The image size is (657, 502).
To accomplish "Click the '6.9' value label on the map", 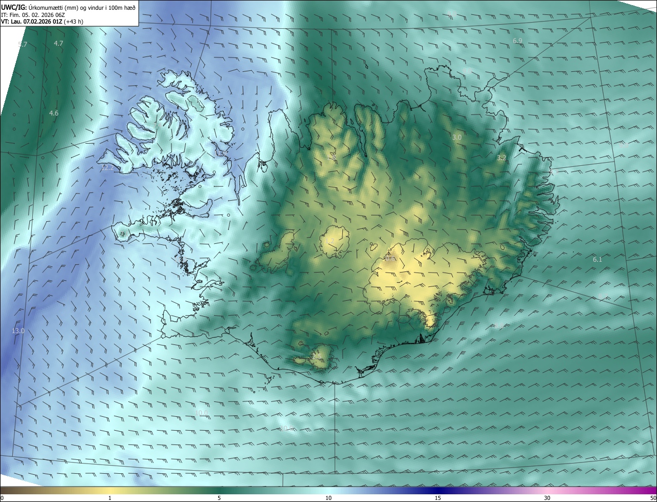I will [517, 41].
